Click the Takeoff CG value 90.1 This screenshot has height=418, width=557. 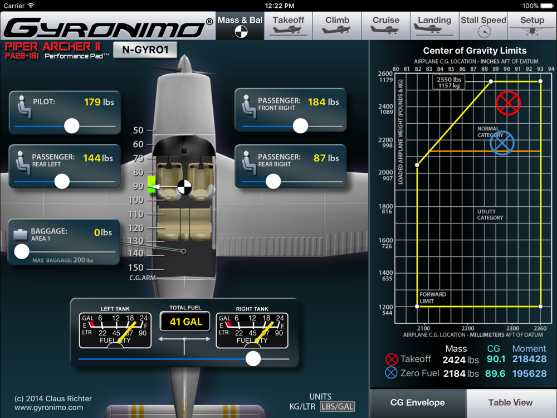pos(496,359)
